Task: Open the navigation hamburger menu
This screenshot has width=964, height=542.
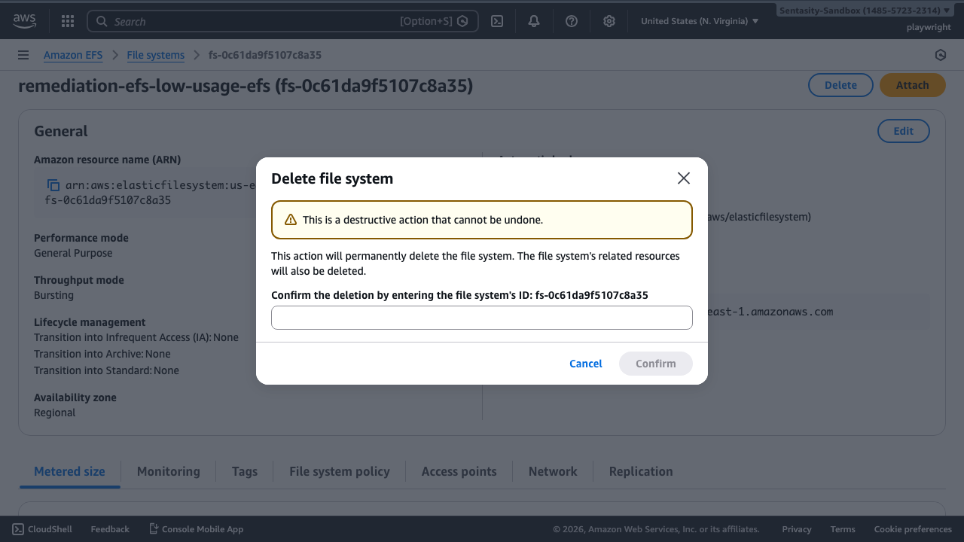Action: coord(23,54)
